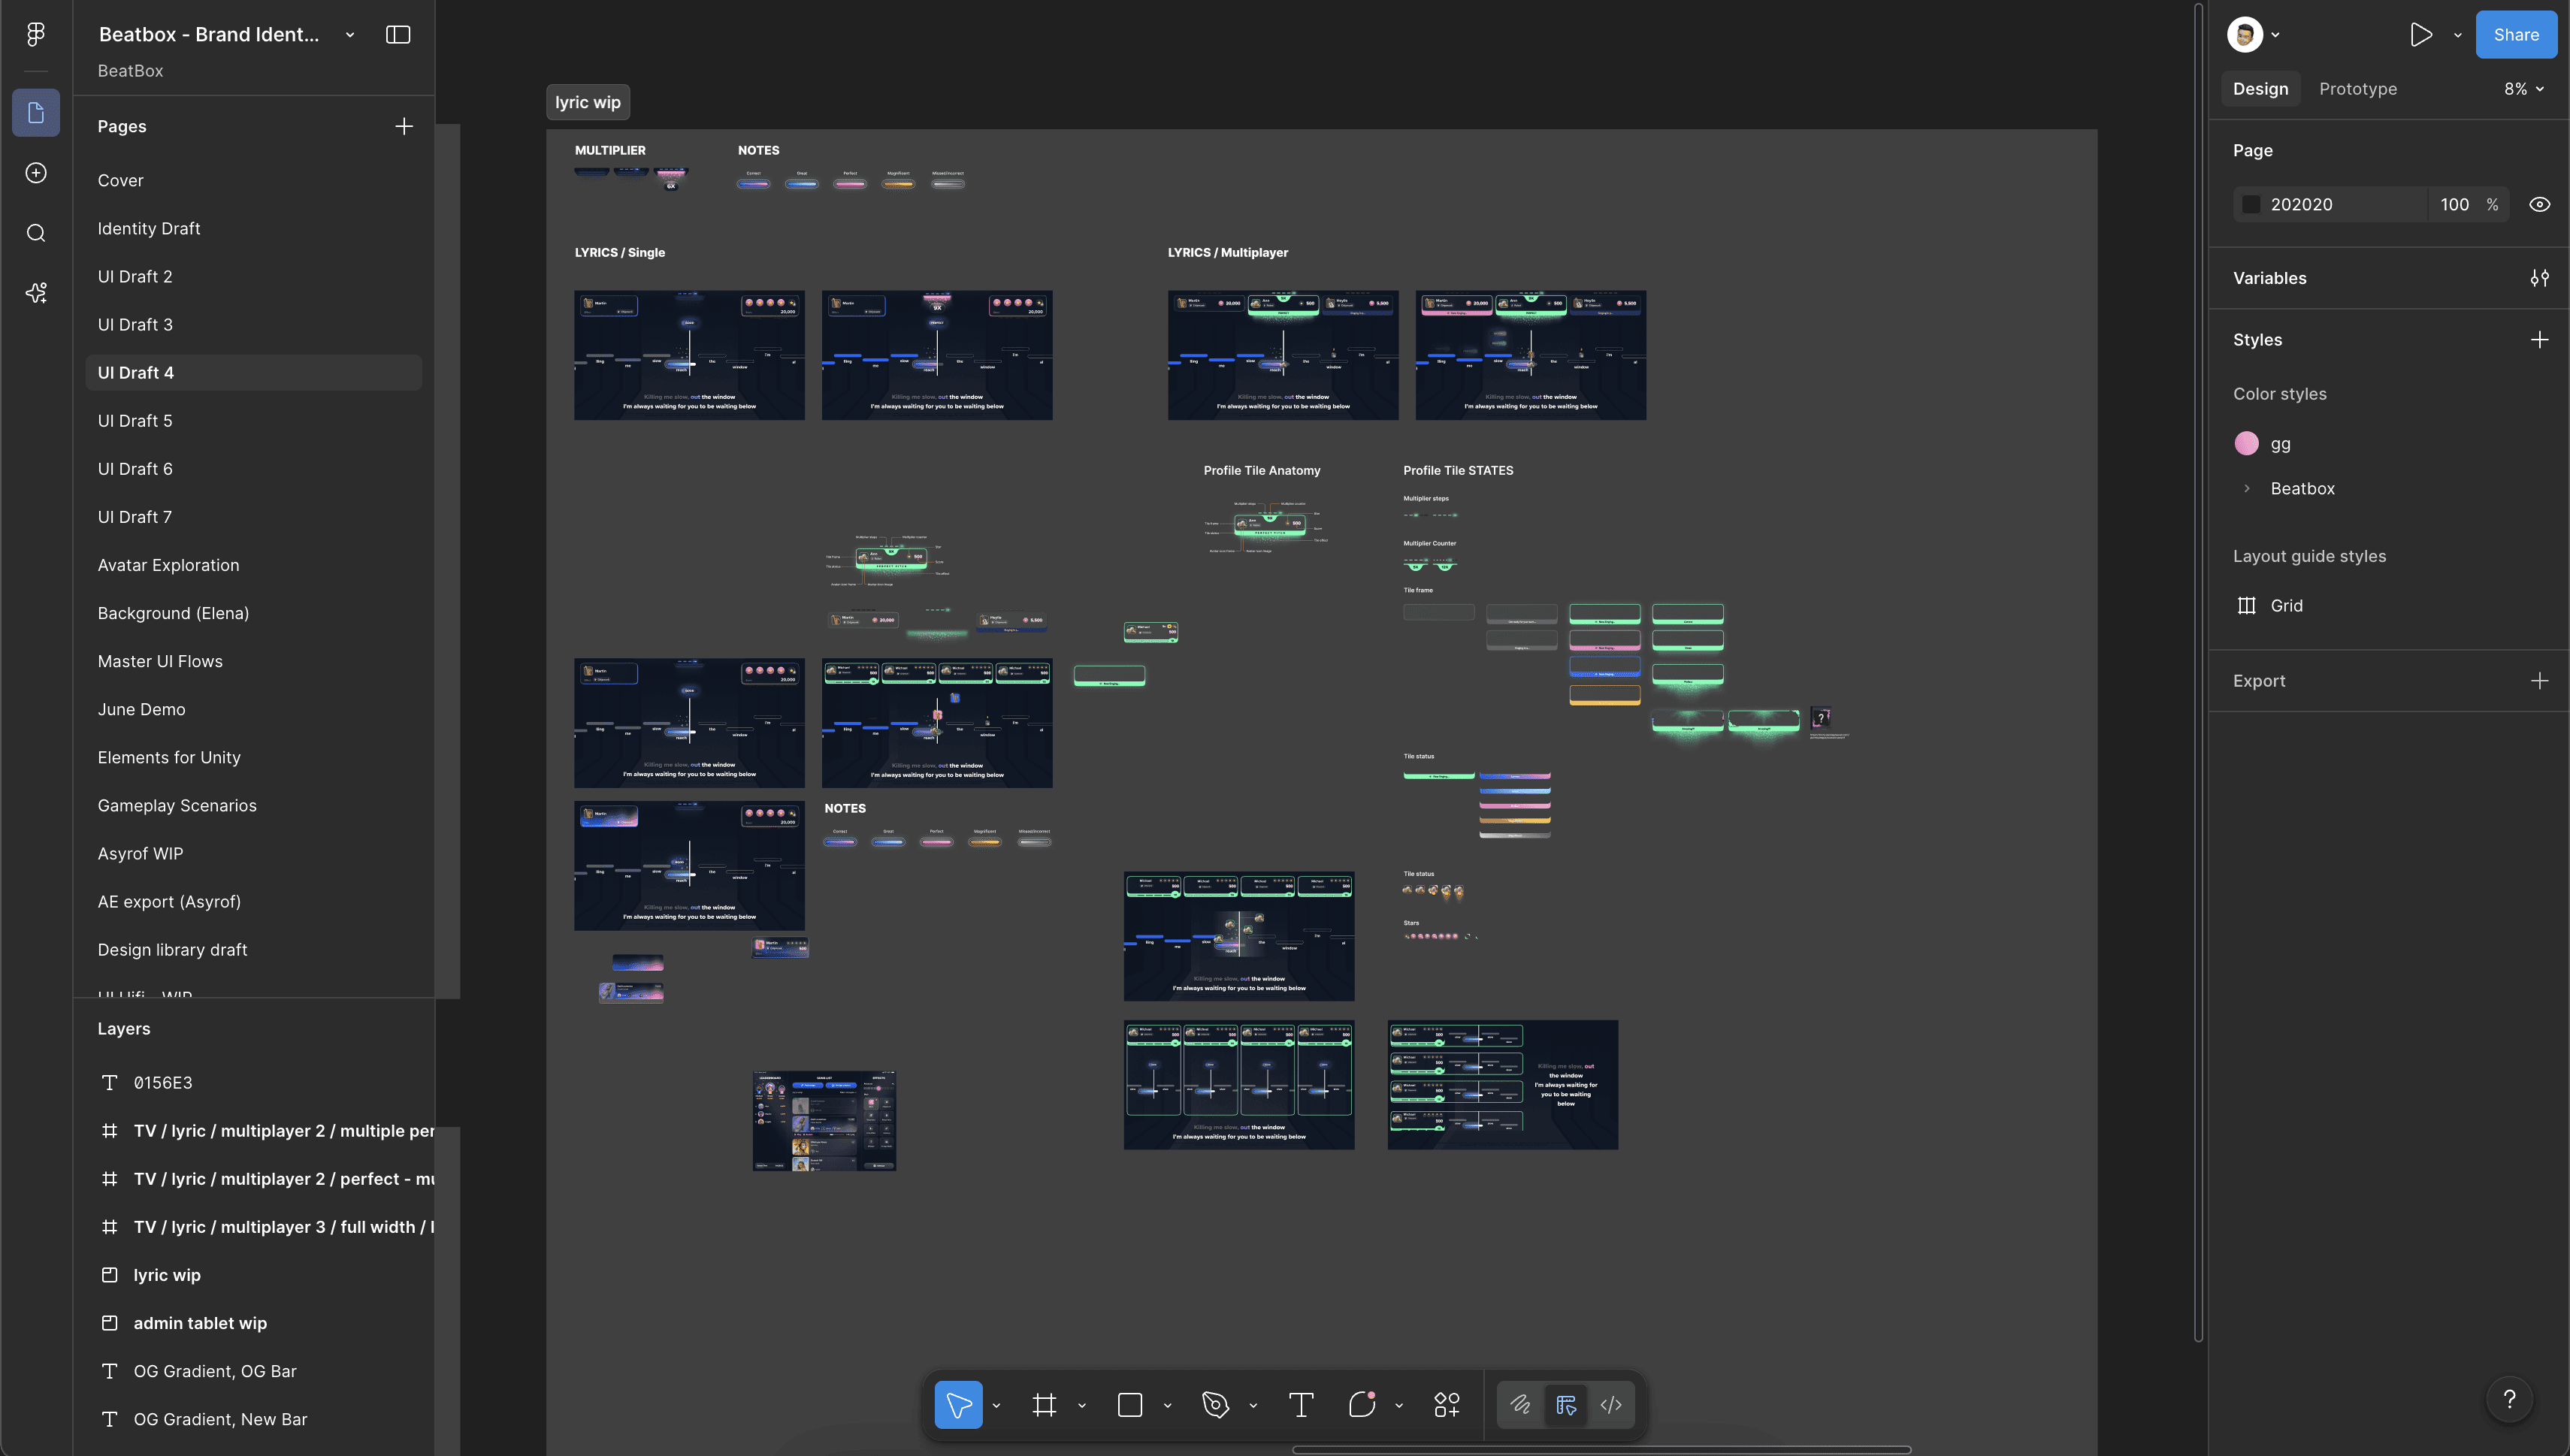
Task: Click the search icon in left sidebar
Action: pyautogui.click(x=36, y=233)
